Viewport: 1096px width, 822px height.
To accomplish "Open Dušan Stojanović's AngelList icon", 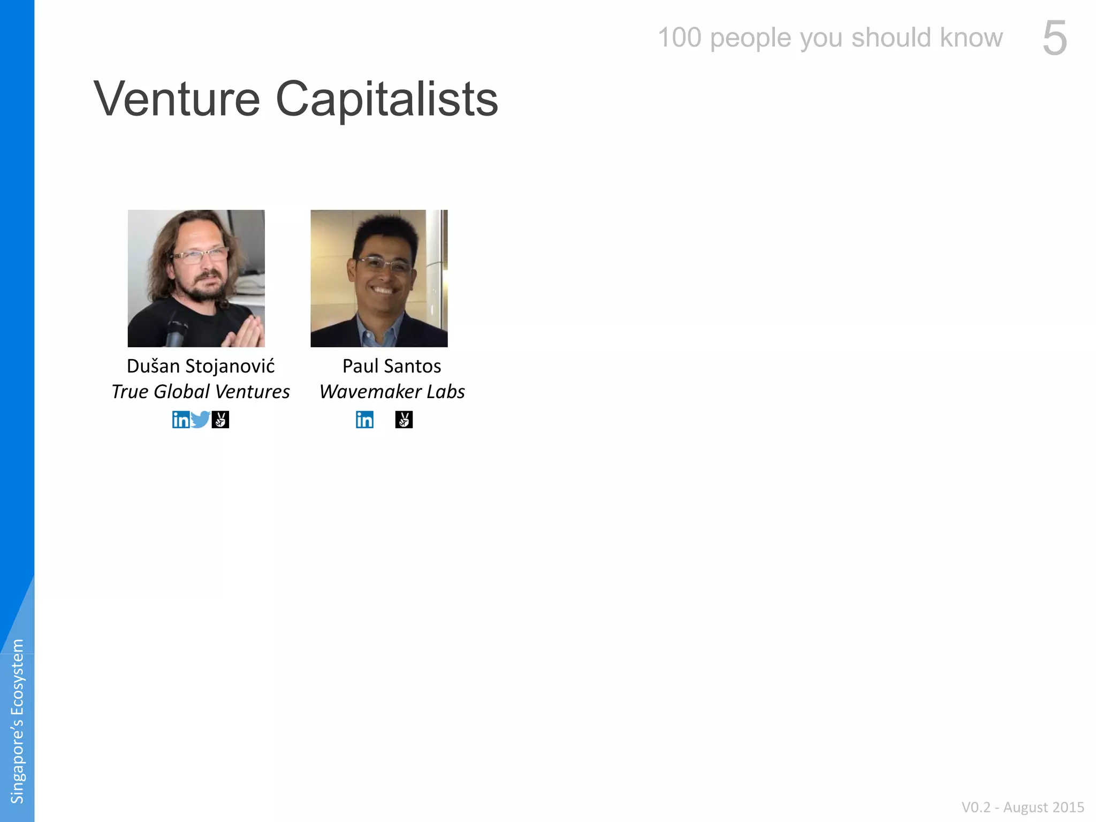I will [x=220, y=420].
